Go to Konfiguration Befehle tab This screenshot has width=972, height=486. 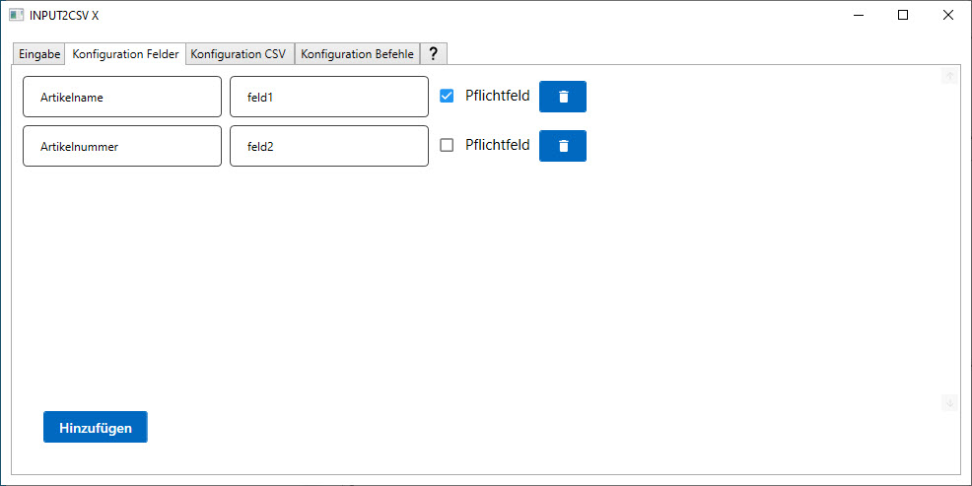357,54
